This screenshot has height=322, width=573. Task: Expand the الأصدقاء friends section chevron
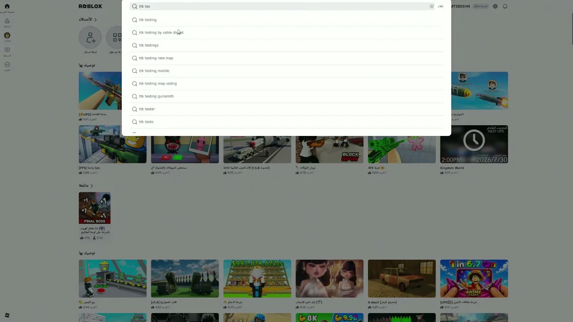point(95,20)
